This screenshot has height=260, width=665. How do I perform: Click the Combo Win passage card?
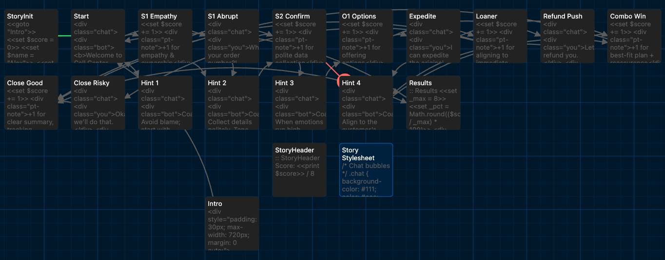pos(634,36)
